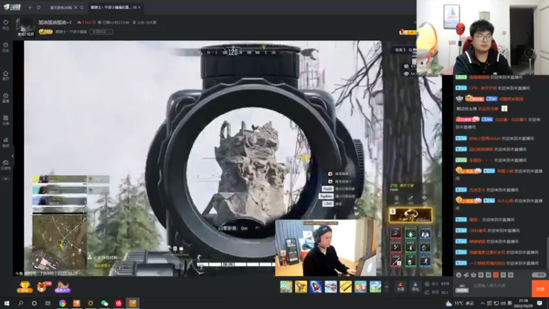Clear the search box with the X
The image size is (549, 309).
pyautogui.click(x=75, y=8)
